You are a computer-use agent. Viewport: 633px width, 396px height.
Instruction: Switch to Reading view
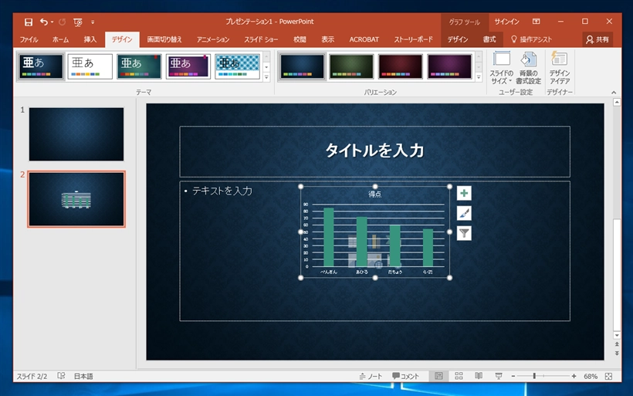point(479,376)
